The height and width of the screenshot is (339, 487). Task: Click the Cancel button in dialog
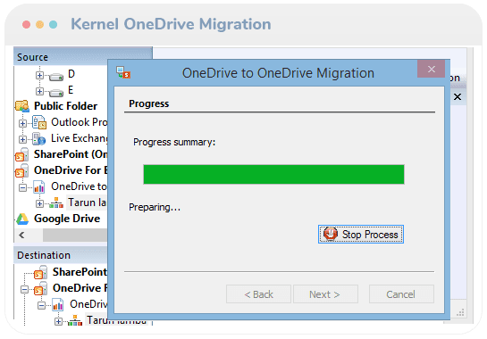click(401, 294)
